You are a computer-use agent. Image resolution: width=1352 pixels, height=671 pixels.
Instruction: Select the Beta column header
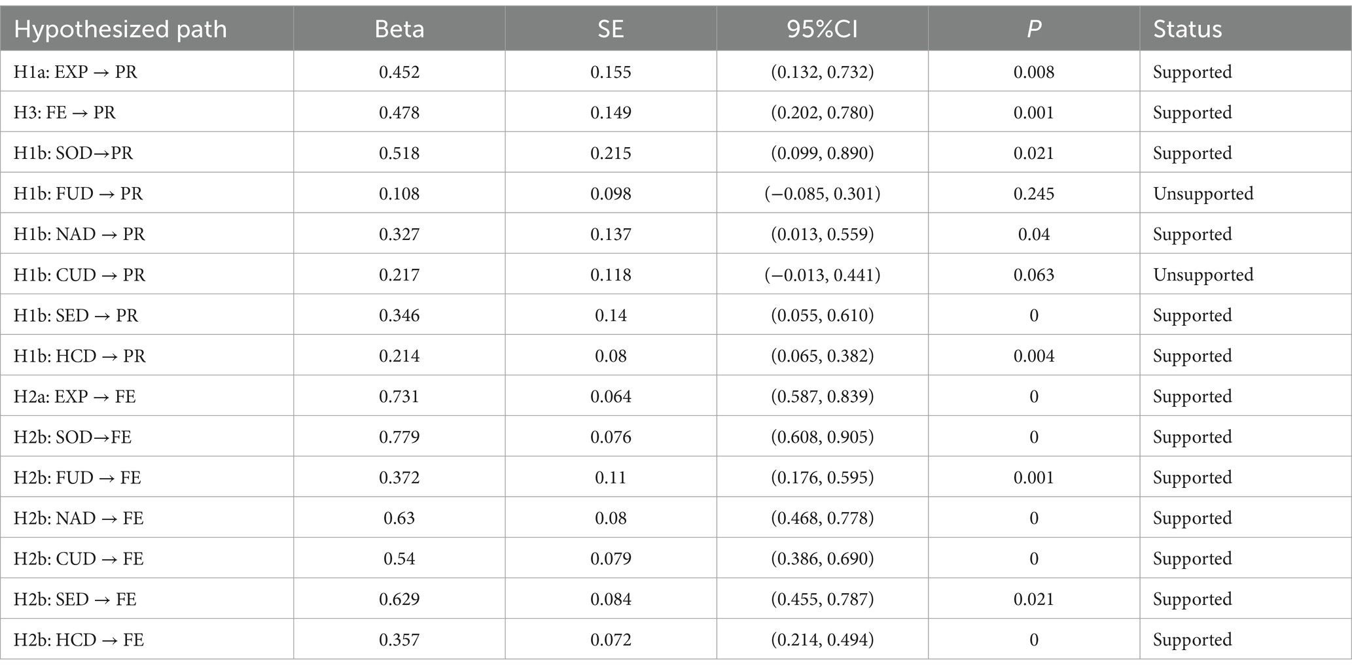coord(399,29)
